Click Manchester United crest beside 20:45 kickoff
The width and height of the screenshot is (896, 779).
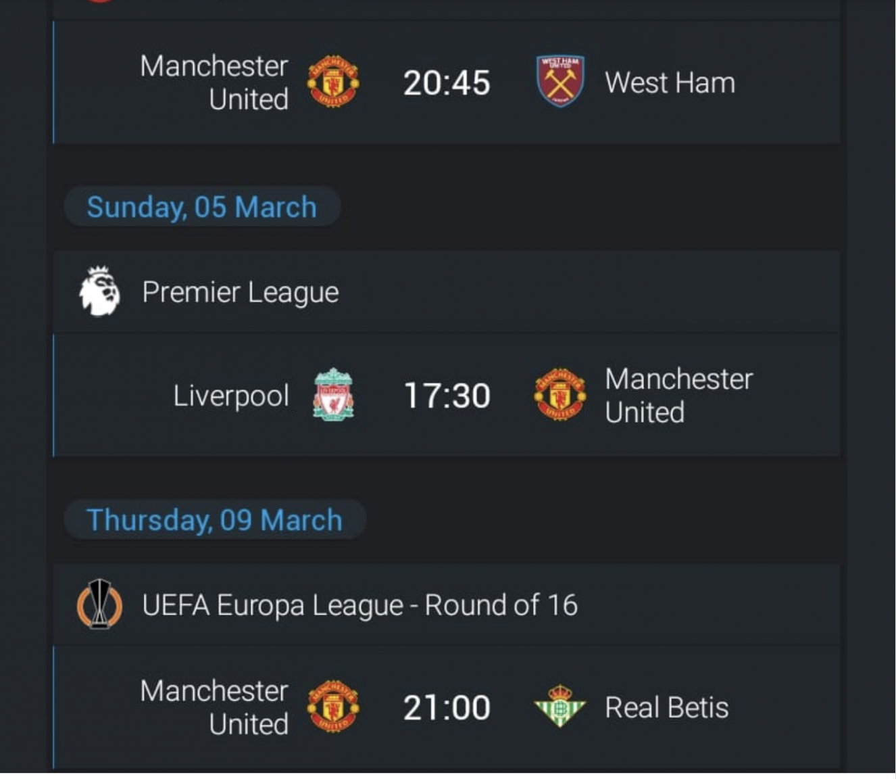(333, 82)
